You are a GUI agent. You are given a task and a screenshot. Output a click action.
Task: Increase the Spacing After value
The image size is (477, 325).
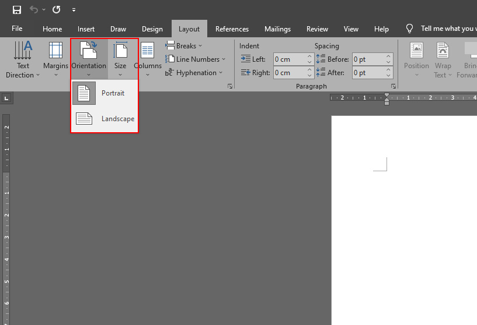click(x=388, y=70)
